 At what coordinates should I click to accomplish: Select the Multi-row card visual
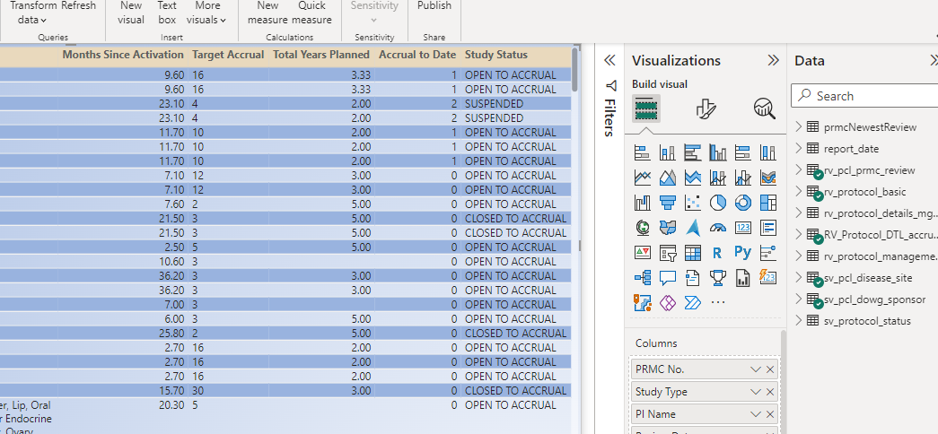tap(768, 228)
